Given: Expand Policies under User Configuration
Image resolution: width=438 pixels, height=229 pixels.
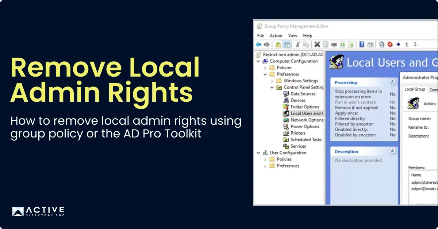Looking at the screenshot, I should (265, 159).
